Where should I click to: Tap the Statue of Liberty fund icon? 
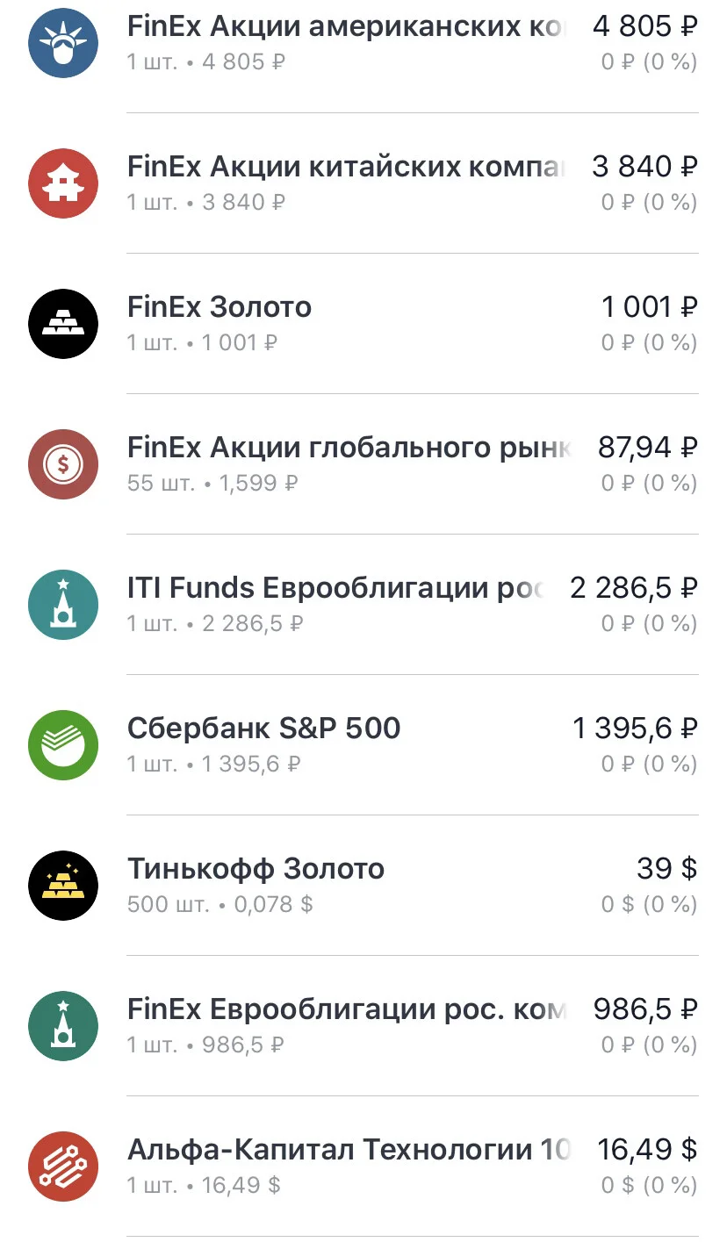click(x=63, y=43)
